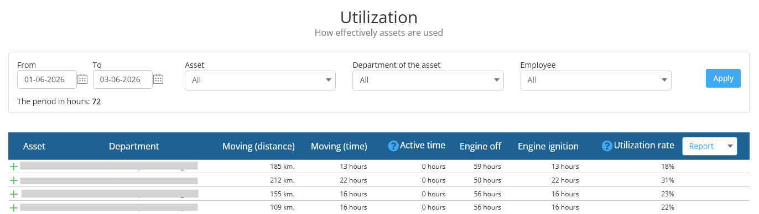This screenshot has width=759, height=214.
Task: Click the Utilization rate column header
Action: (644, 146)
